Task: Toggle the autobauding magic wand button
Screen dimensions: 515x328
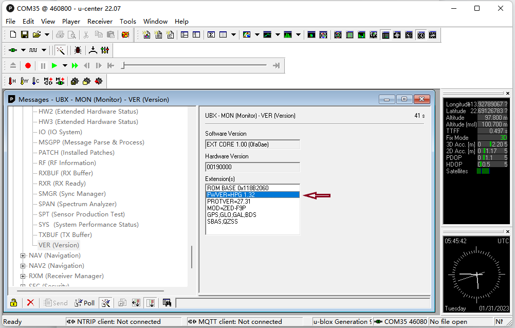Action: pos(61,50)
